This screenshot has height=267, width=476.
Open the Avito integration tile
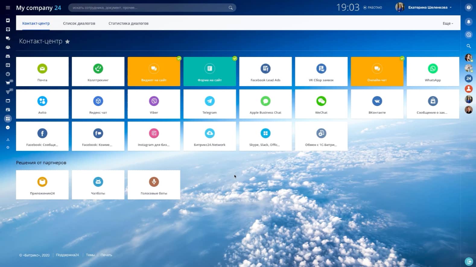(x=42, y=104)
